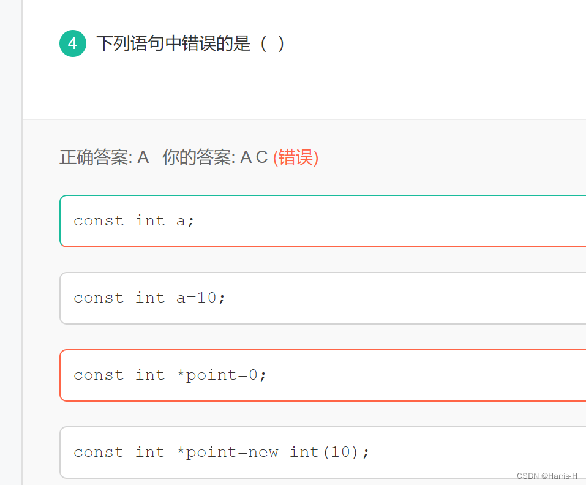Select option 'const int *point=new int(10);'
586x485 pixels.
coord(306,453)
